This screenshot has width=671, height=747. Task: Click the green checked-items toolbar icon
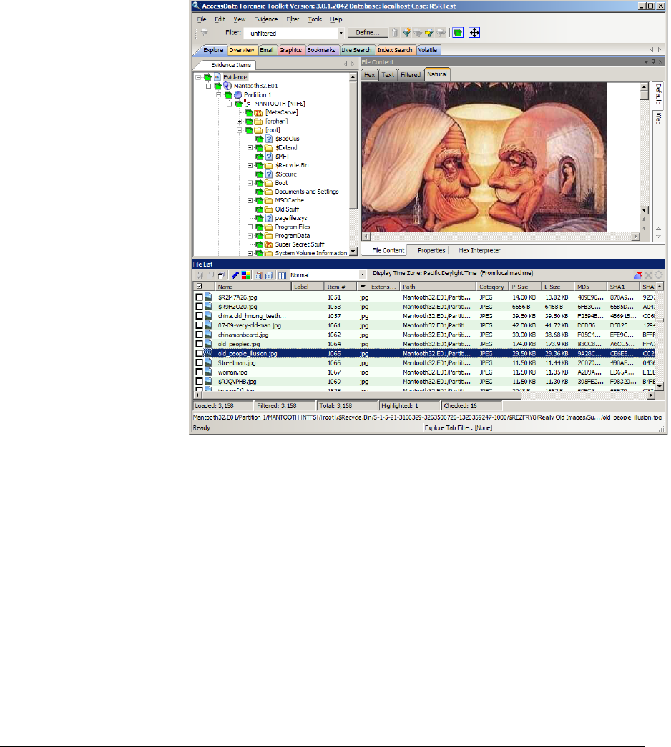point(458,33)
